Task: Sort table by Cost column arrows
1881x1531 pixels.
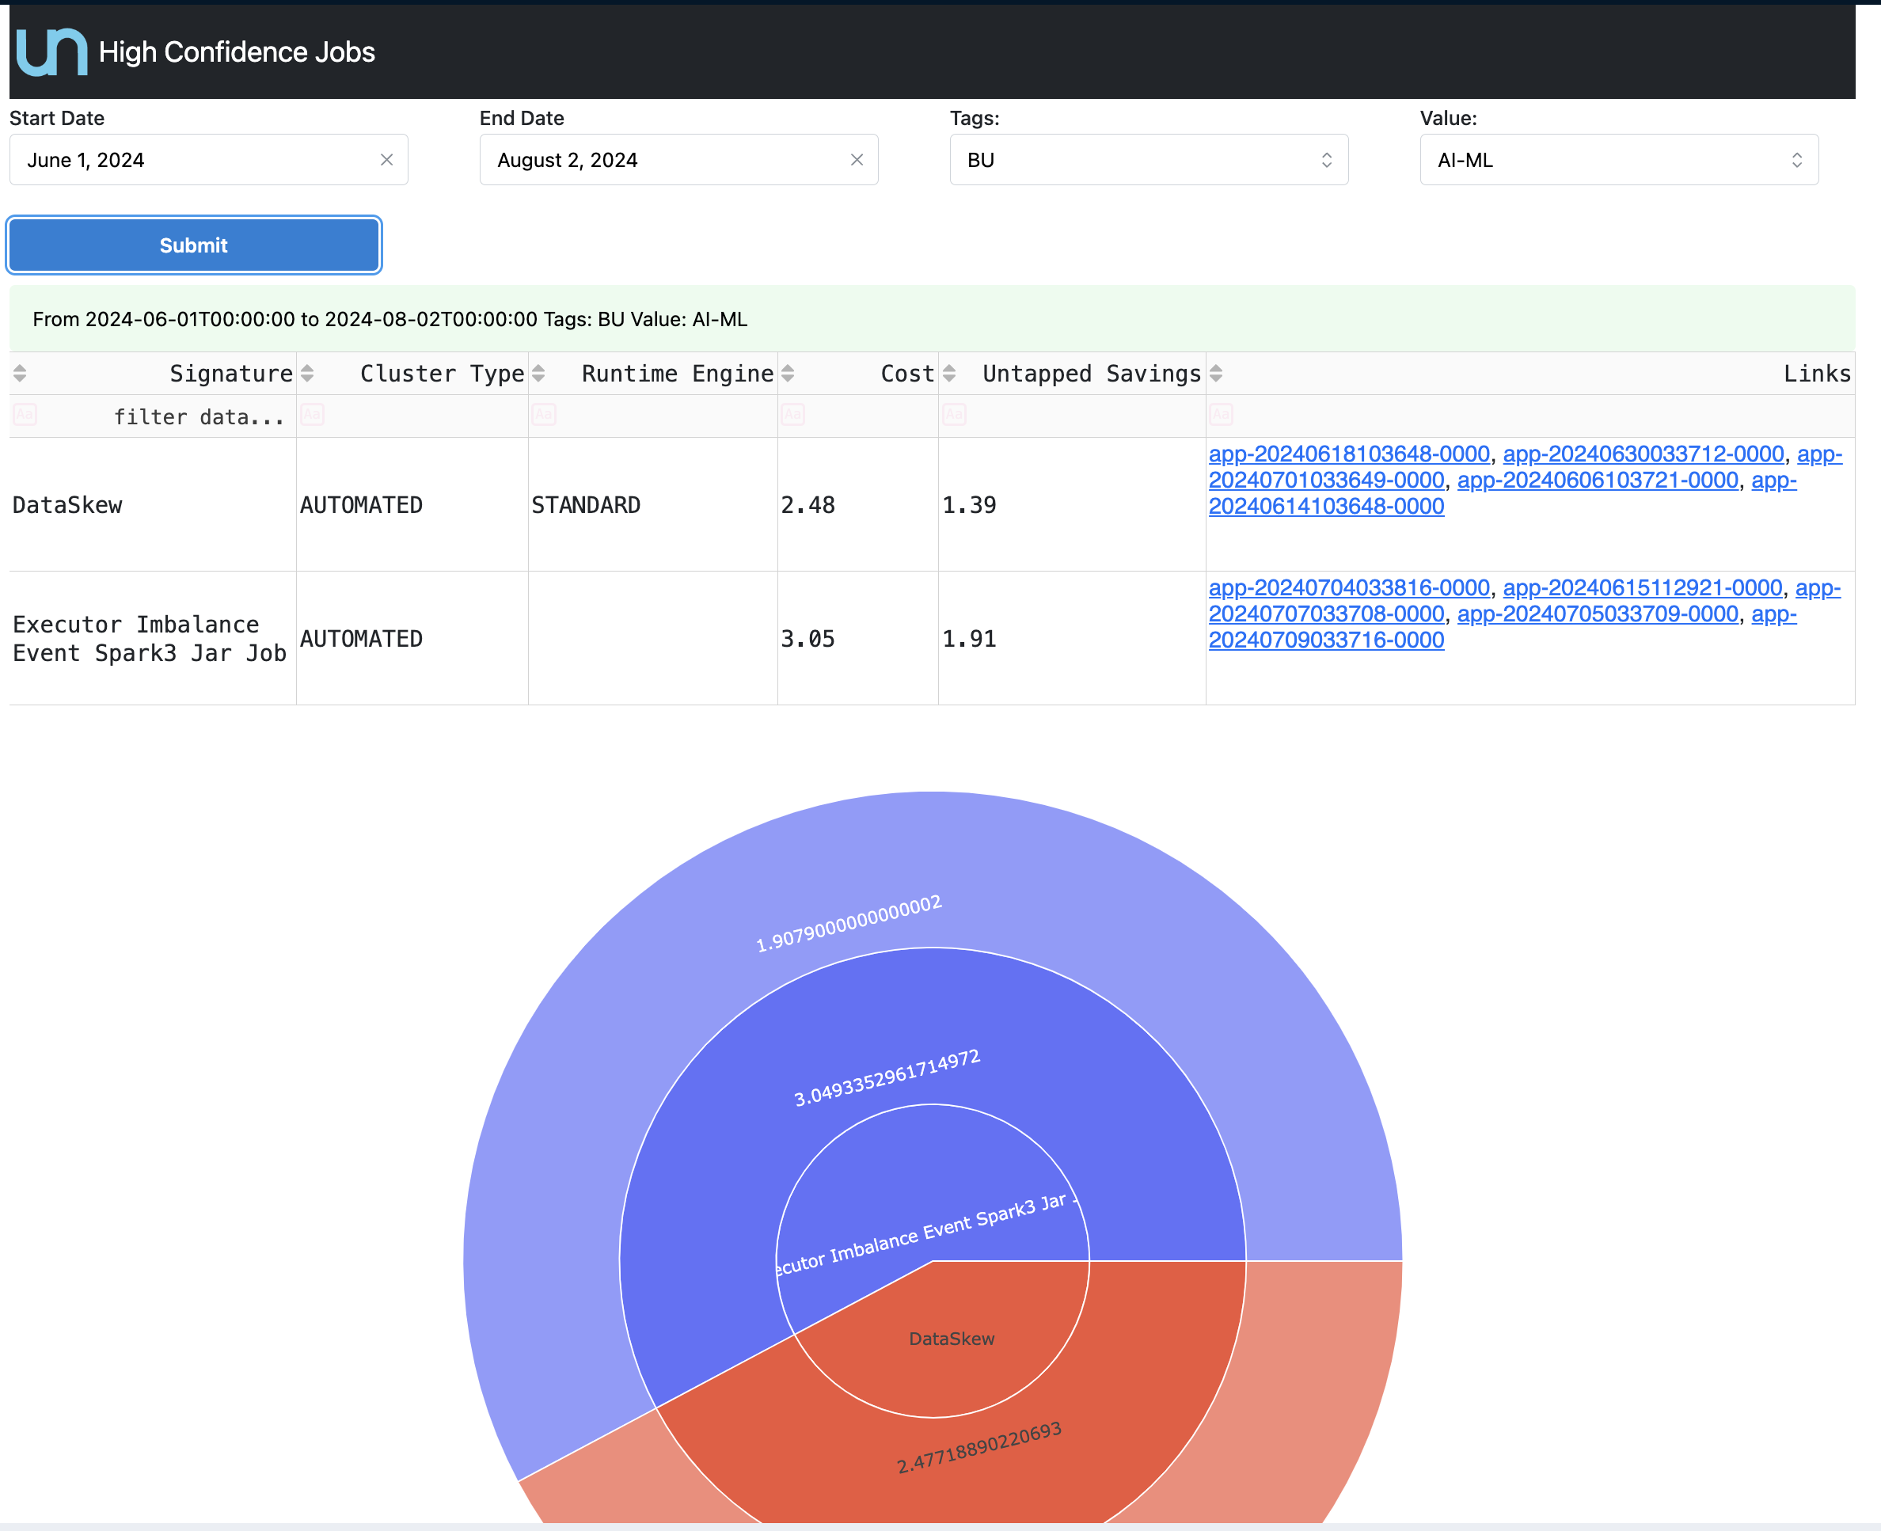Action: (788, 374)
